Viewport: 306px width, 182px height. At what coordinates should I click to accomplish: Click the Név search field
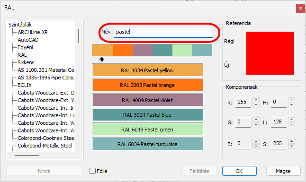point(163,32)
